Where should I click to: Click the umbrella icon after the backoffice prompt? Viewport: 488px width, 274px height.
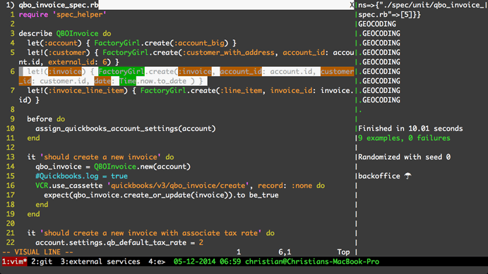pos(407,176)
